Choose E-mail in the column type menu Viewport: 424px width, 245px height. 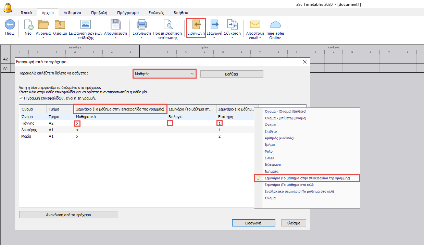coord(270,158)
